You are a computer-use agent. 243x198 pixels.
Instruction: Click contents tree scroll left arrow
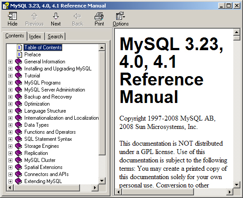(10, 188)
